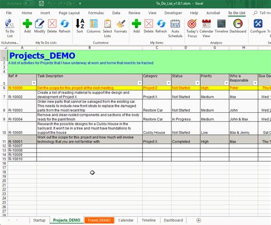
Task: Click the Select Lists icon
Action: (x=107, y=28)
